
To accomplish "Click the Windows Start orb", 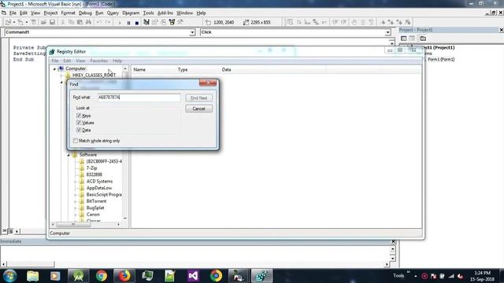I will [x=9, y=276].
